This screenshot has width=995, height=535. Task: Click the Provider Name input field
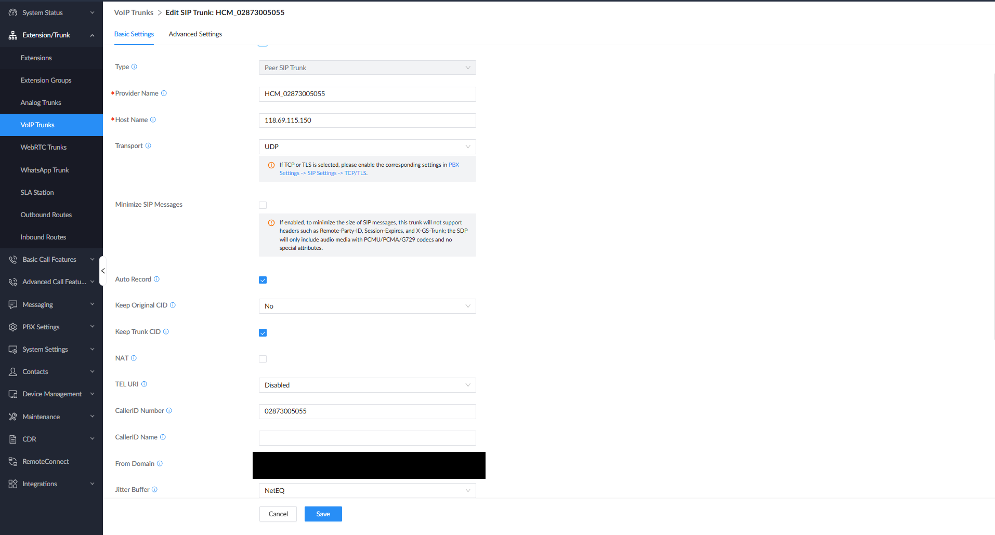(367, 94)
